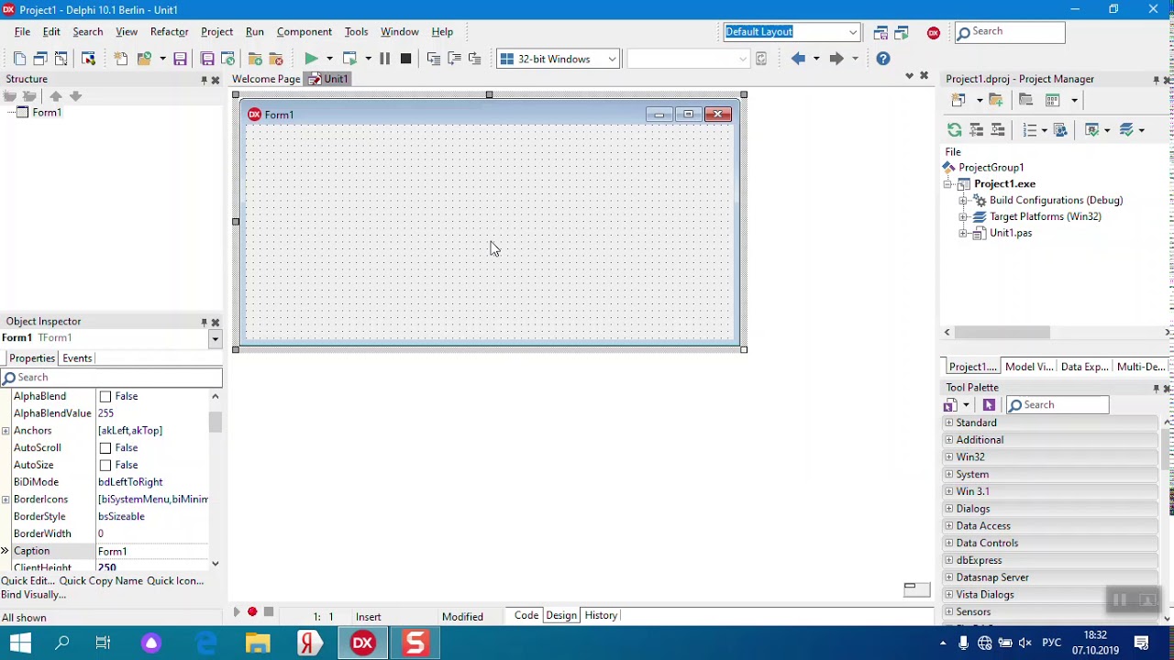
Task: Expand the Target Platforms (Win32) node
Action: 963,217
